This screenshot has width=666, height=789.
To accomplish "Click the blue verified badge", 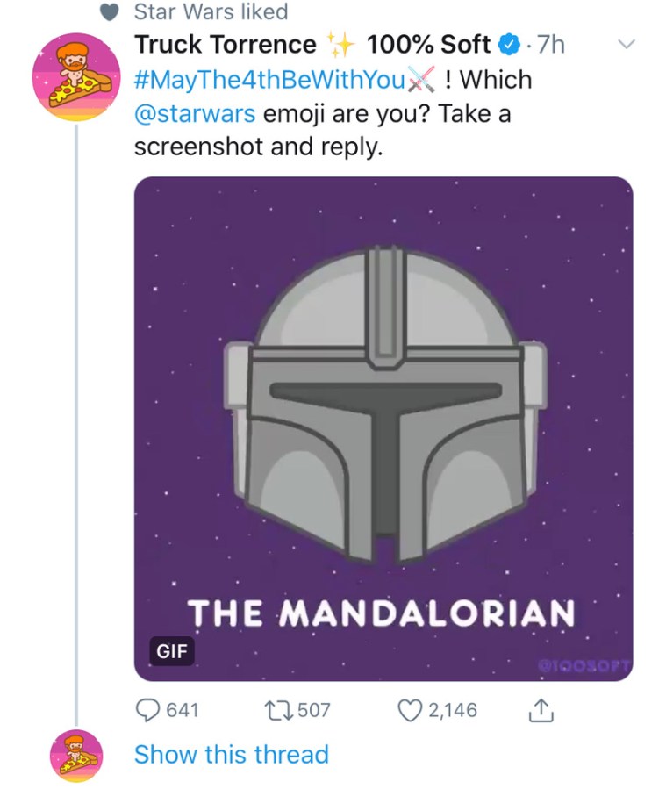I will [x=506, y=44].
